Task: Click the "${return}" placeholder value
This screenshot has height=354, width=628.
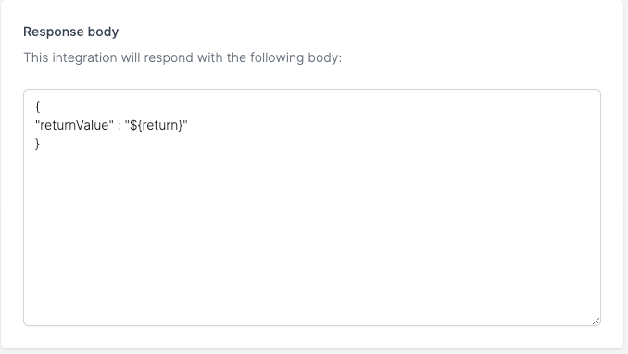Action: (x=157, y=125)
